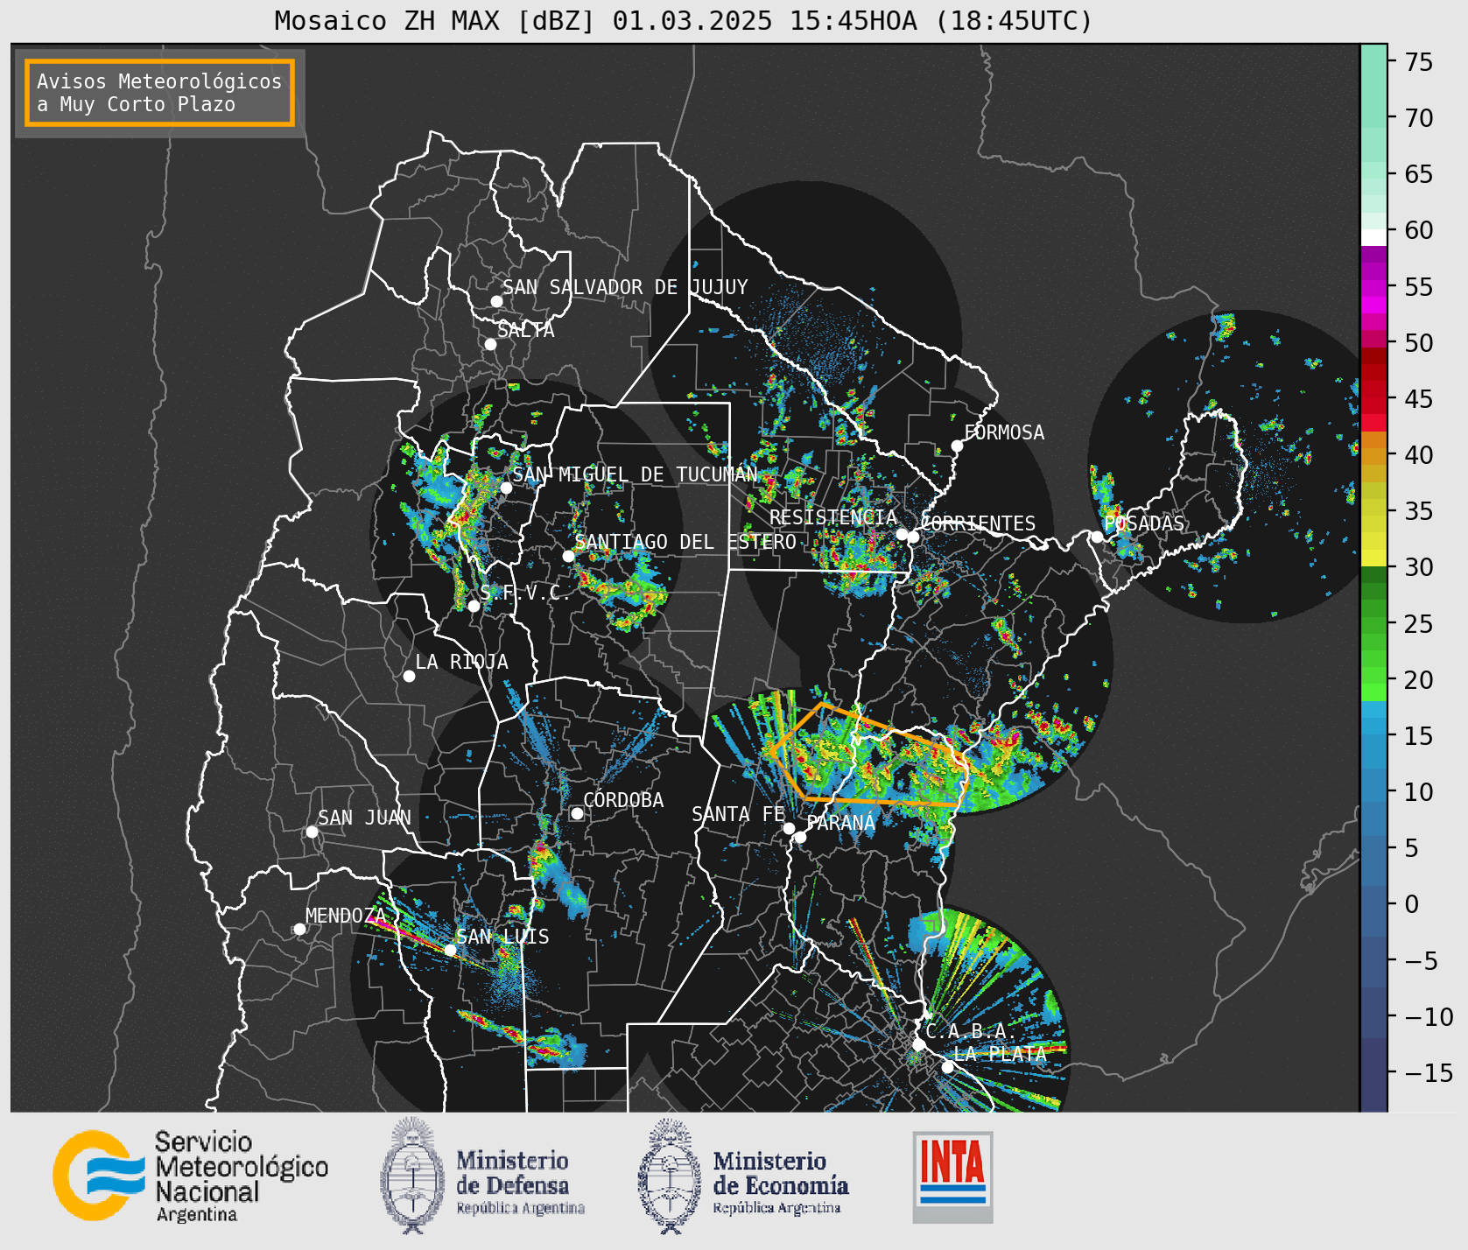Click the Salta city marker dot
Image resolution: width=1468 pixels, height=1250 pixels.
491,344
